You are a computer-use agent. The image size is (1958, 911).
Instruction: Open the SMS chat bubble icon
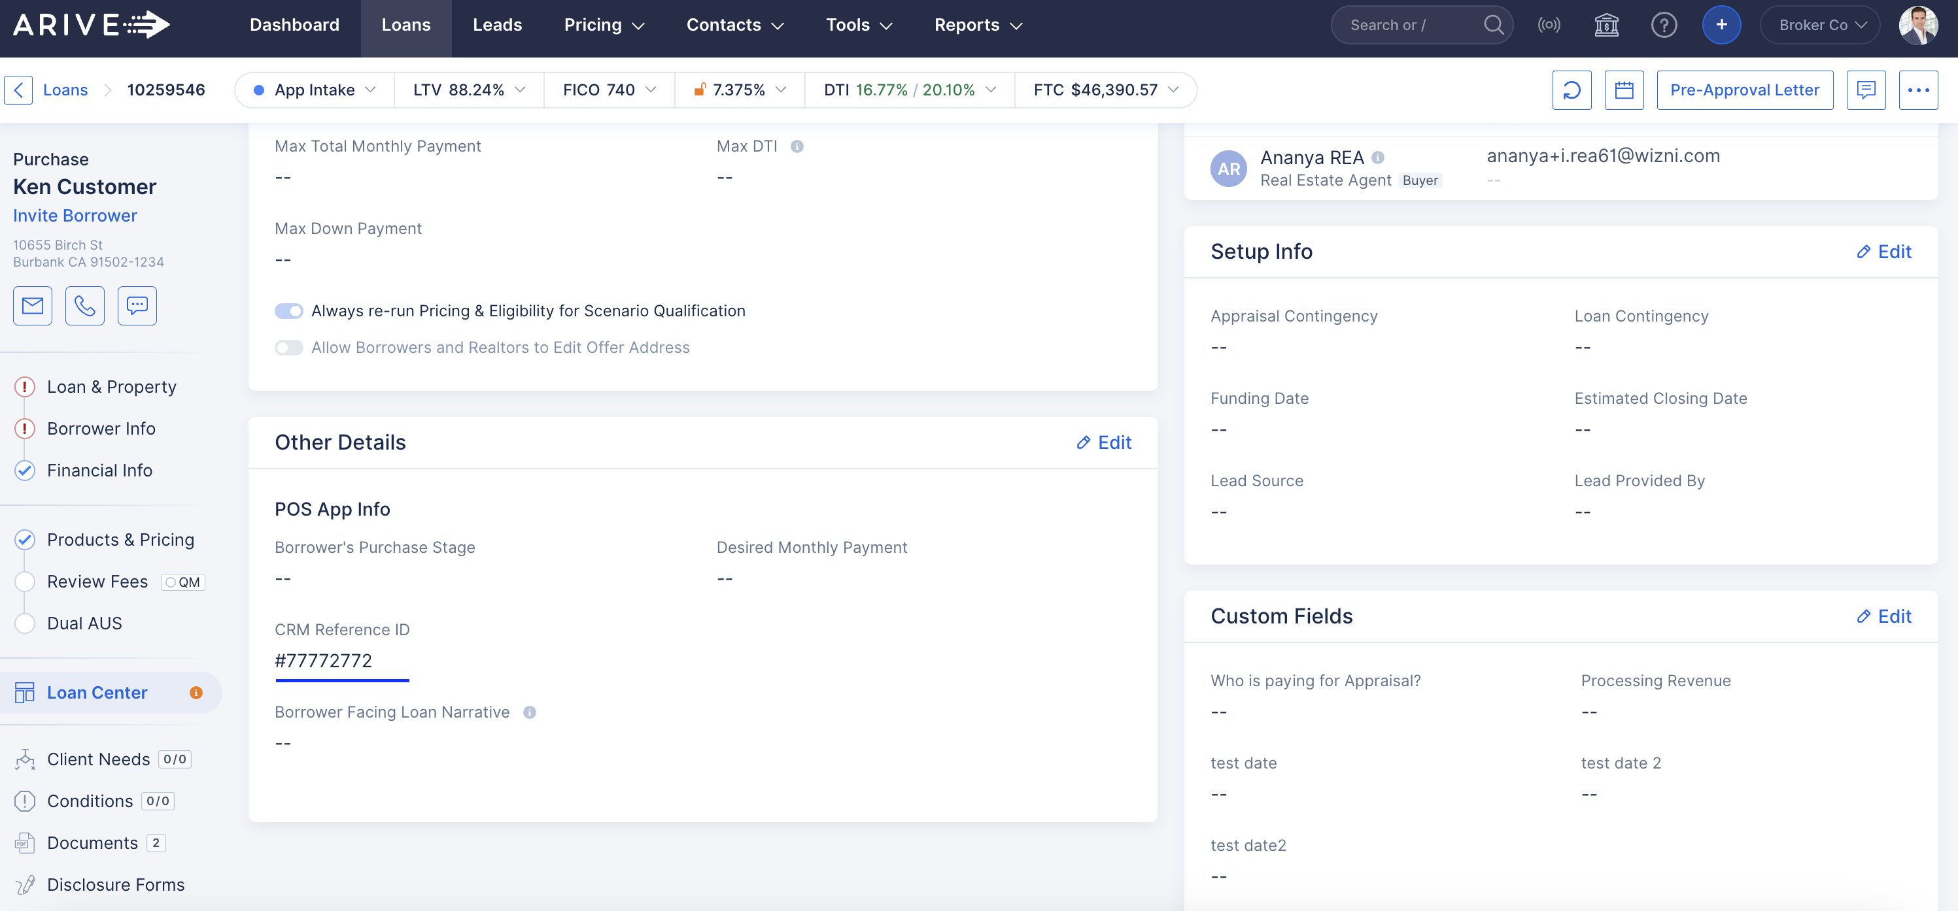[x=137, y=305]
